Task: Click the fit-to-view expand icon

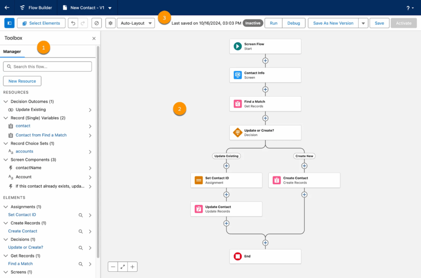Action: tap(123, 267)
